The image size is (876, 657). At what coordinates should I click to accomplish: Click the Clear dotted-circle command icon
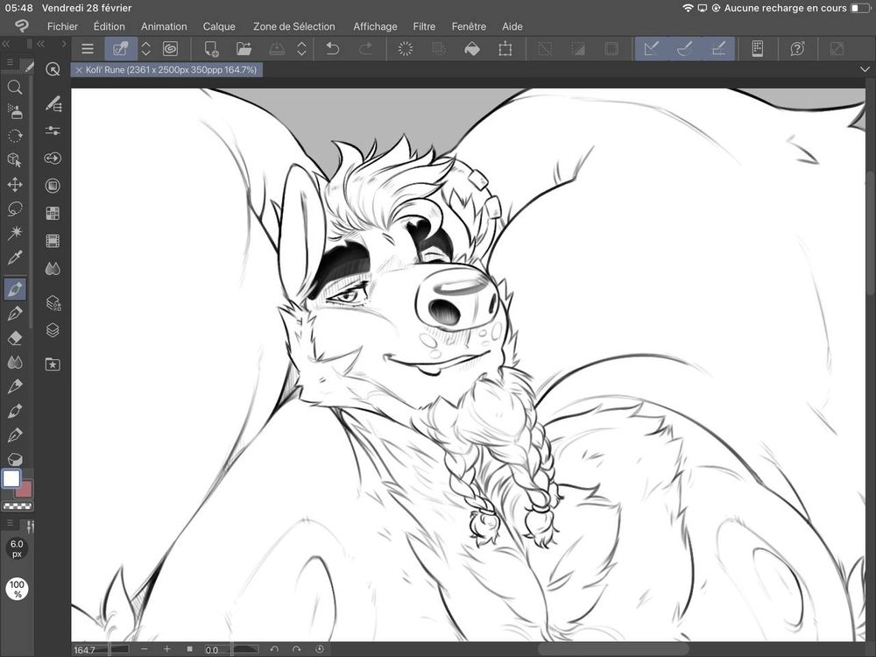point(405,48)
